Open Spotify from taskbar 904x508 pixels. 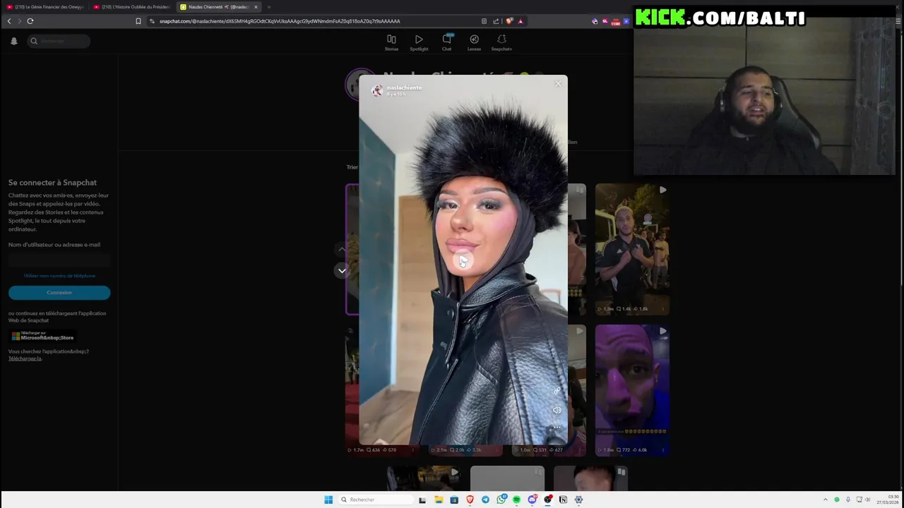(516, 500)
